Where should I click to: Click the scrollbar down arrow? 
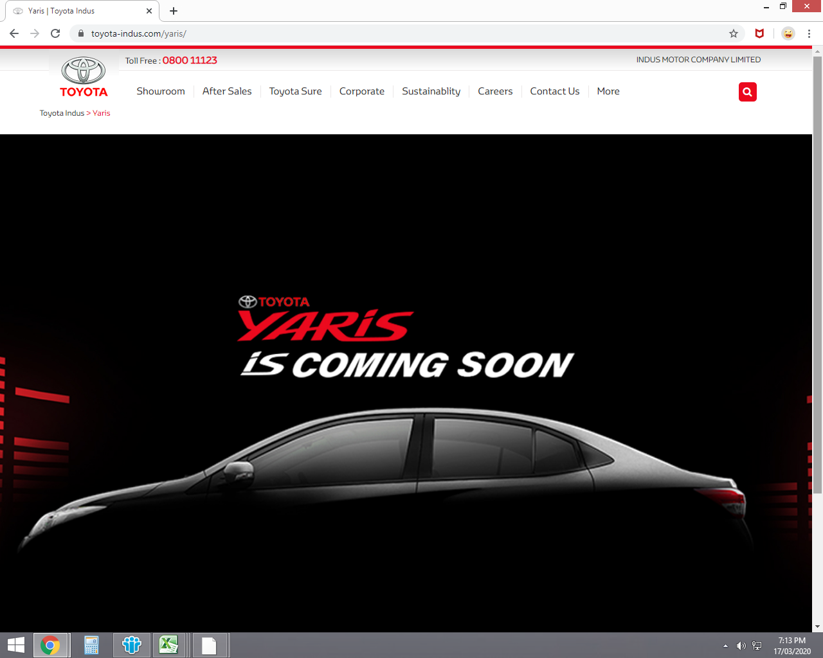coord(817,627)
